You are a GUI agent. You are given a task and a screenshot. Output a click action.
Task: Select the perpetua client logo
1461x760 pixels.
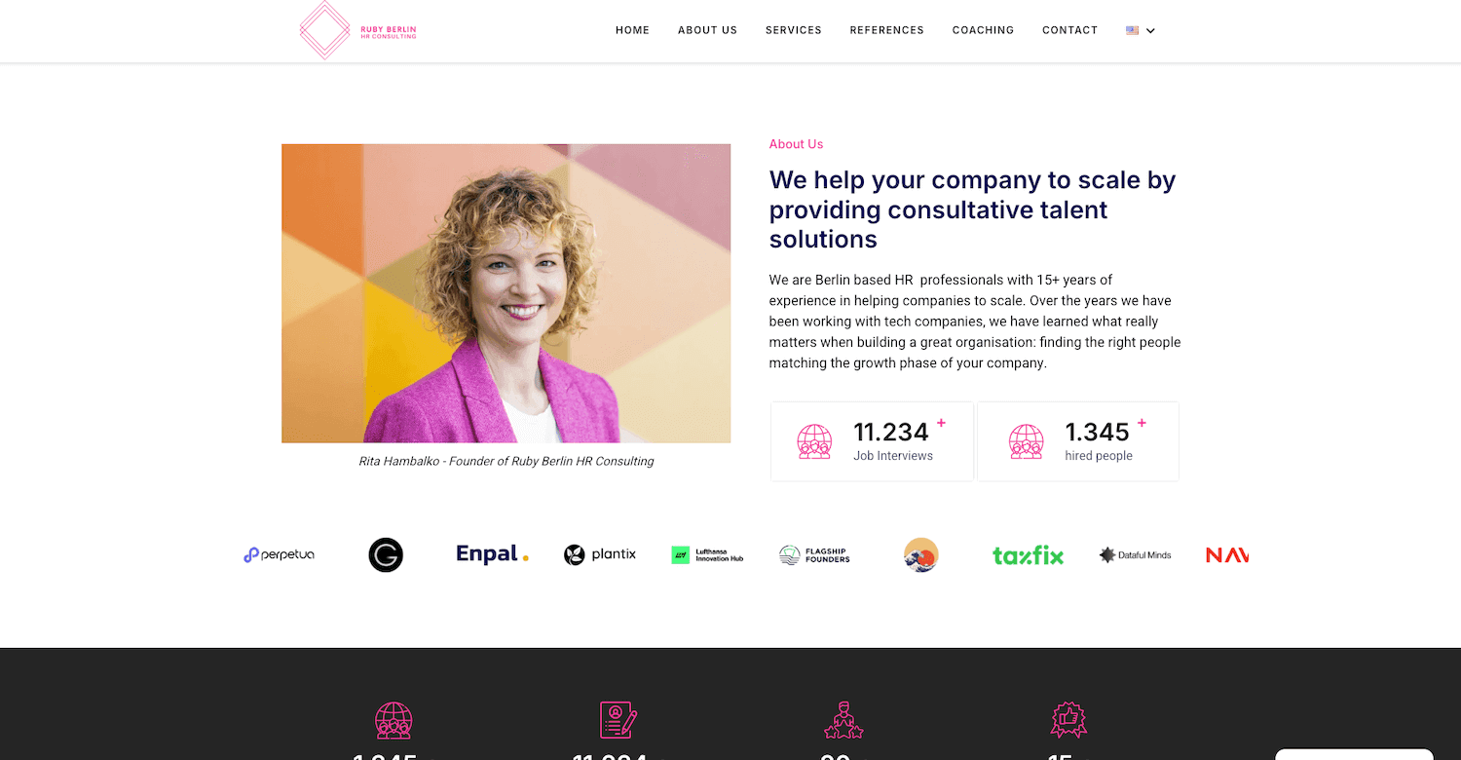[x=279, y=554]
